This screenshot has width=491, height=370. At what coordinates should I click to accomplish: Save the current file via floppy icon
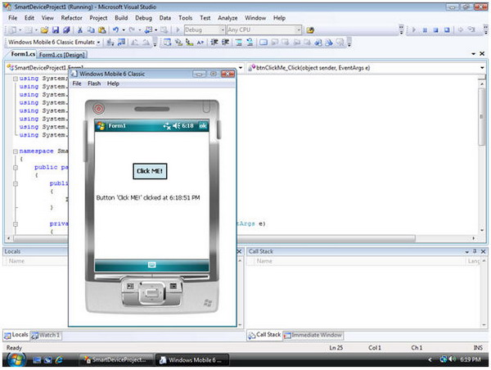(56, 29)
